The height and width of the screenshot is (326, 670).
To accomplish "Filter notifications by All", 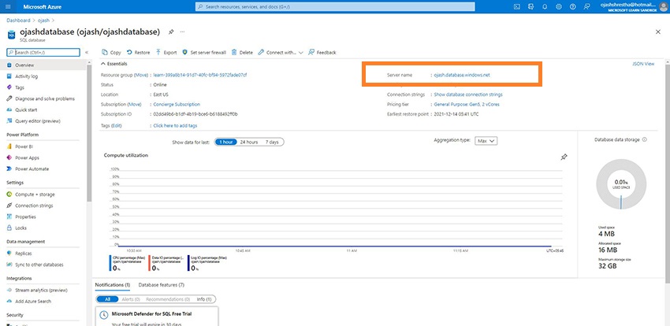I will 107,299.
